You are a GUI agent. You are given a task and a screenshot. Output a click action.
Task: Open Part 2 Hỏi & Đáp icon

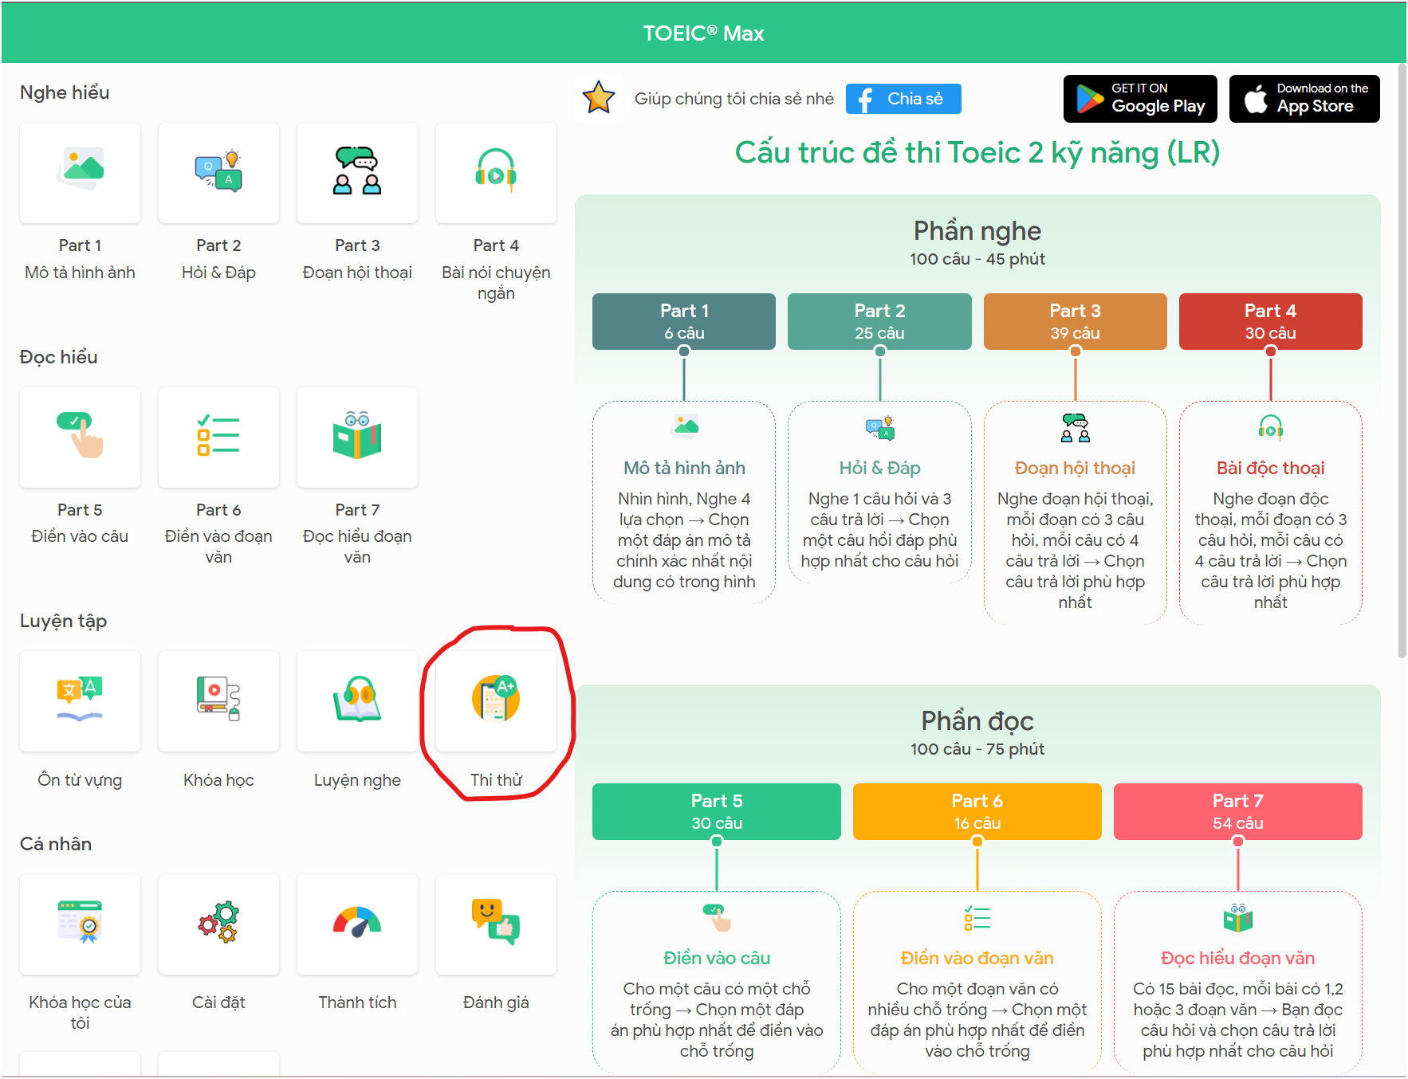[x=218, y=172]
